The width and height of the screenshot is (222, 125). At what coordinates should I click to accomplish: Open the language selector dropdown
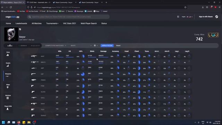187,17
